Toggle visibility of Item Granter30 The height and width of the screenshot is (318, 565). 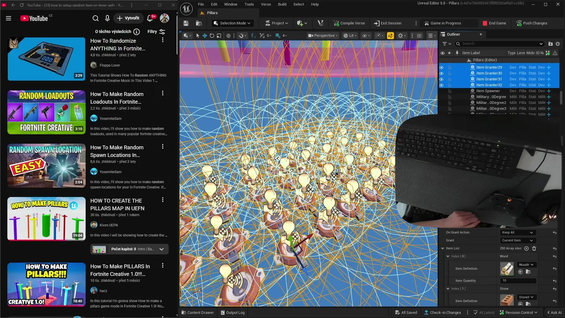441,73
